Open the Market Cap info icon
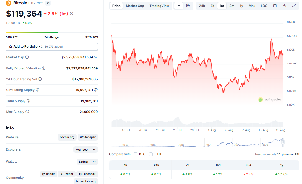The image size is (302, 184). click(x=27, y=57)
